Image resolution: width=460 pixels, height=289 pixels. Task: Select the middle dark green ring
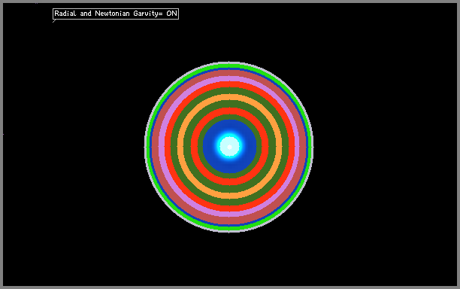pyautogui.click(x=229, y=189)
